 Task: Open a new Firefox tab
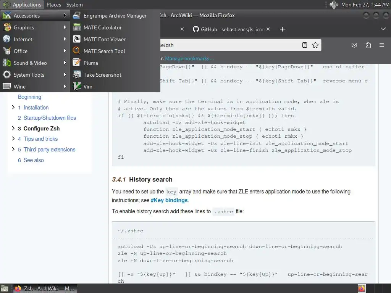(x=282, y=29)
